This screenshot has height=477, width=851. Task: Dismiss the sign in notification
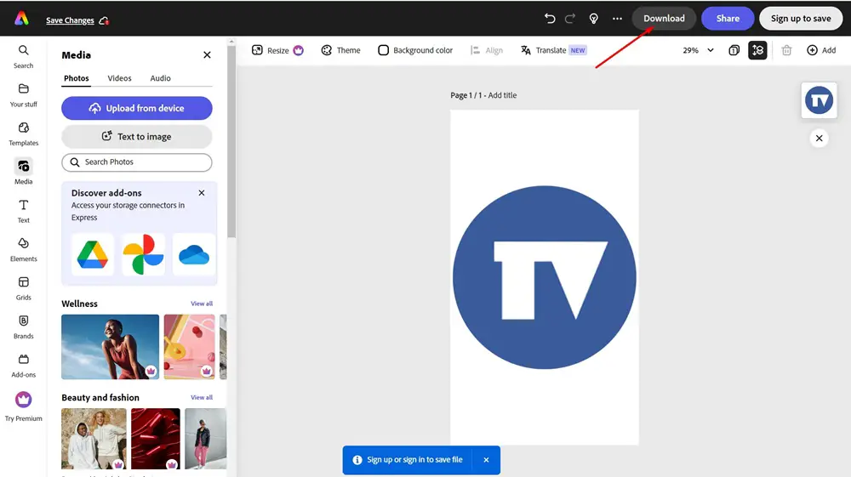[x=486, y=460]
